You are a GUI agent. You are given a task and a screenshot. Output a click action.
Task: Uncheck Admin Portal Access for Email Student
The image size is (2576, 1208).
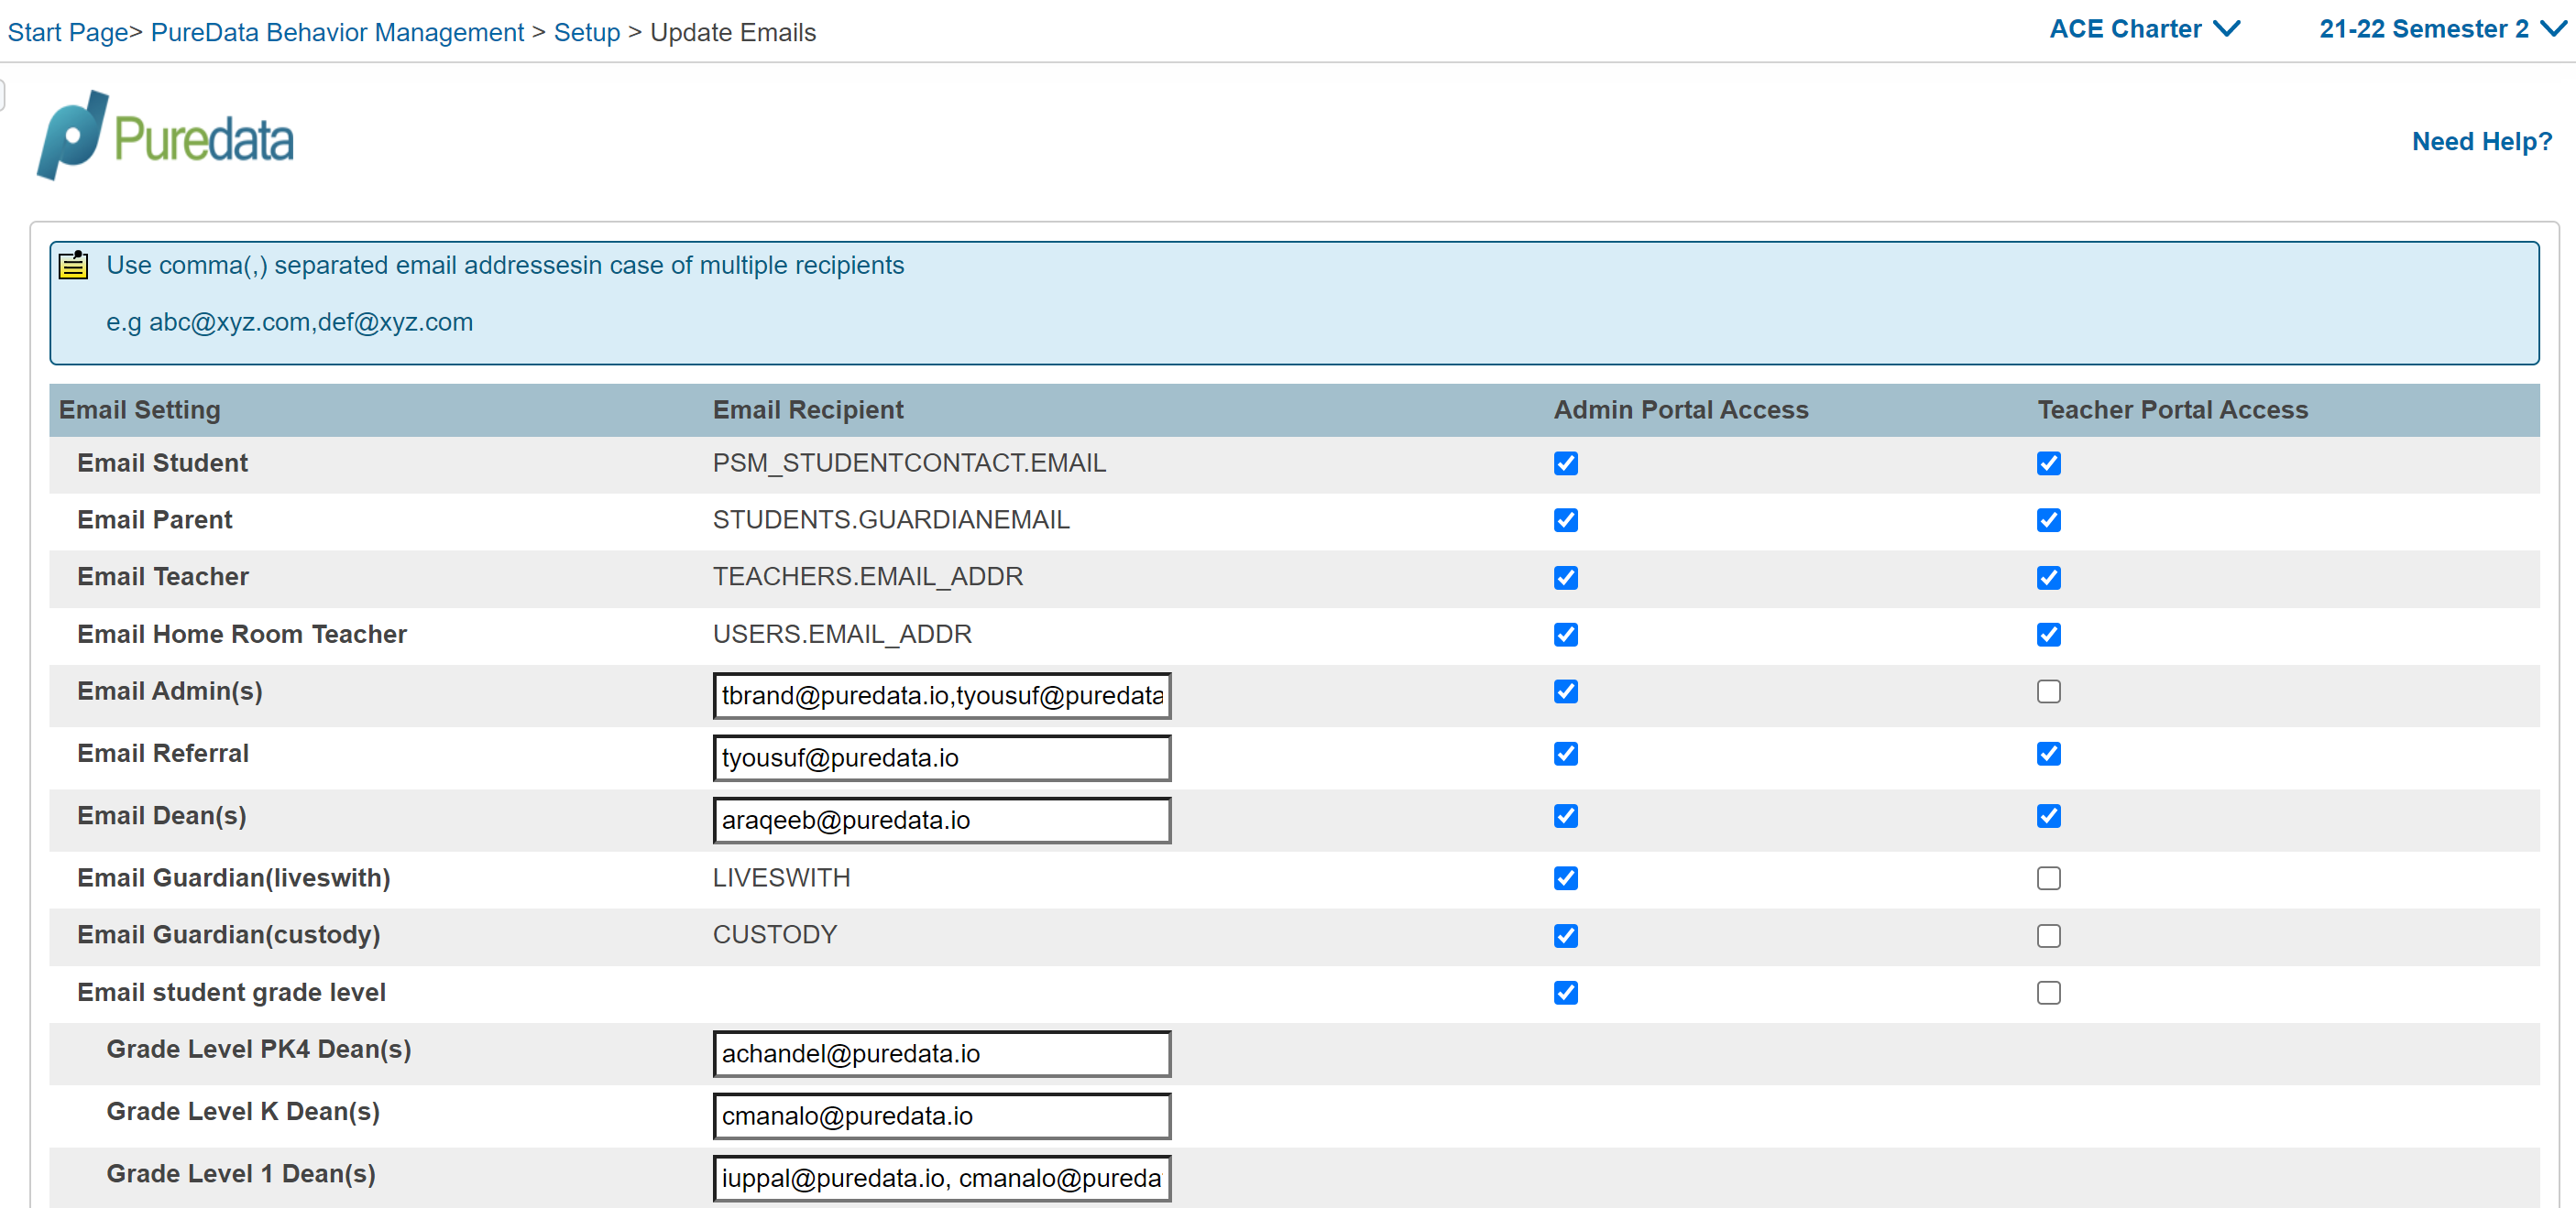point(1565,463)
